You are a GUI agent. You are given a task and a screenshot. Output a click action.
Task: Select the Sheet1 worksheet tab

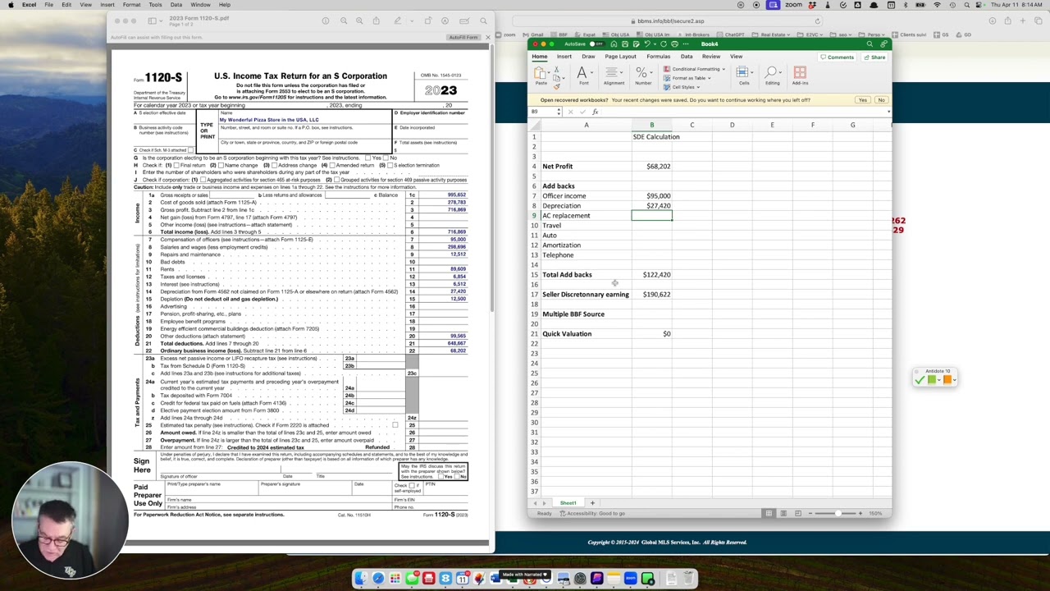coord(568,503)
